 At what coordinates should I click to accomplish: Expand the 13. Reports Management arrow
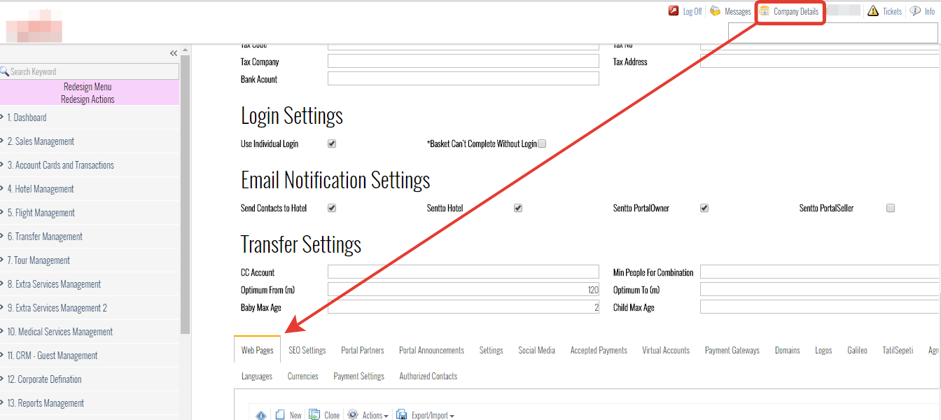(x=2, y=402)
